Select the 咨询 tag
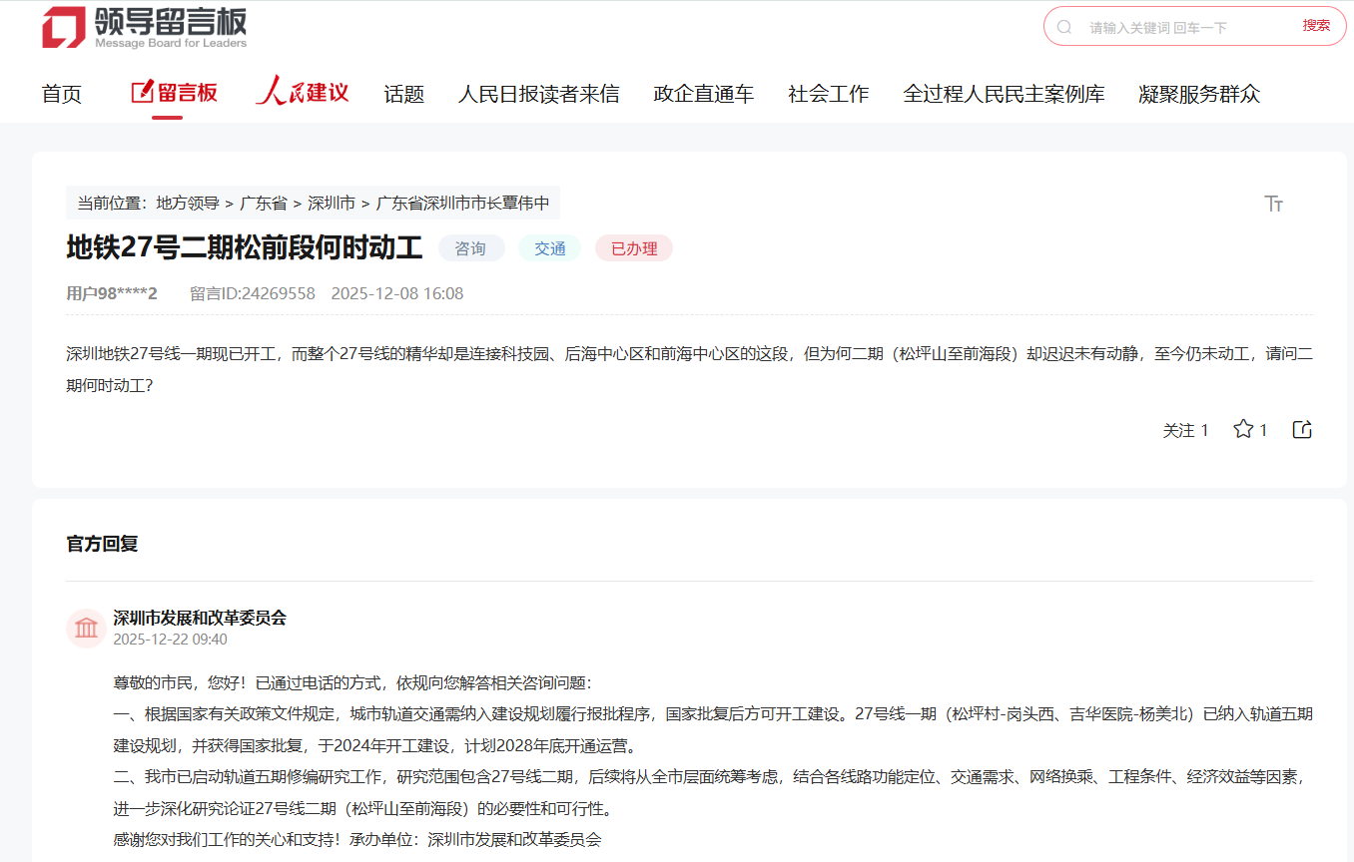Viewport: 1354px width, 862px height. [x=470, y=248]
